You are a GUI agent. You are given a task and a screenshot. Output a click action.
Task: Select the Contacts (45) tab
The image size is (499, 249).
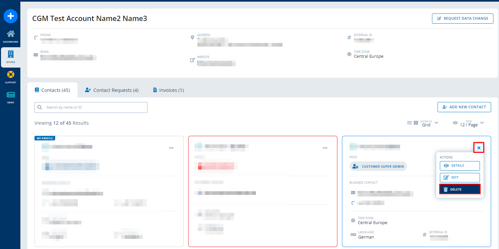pyautogui.click(x=52, y=90)
